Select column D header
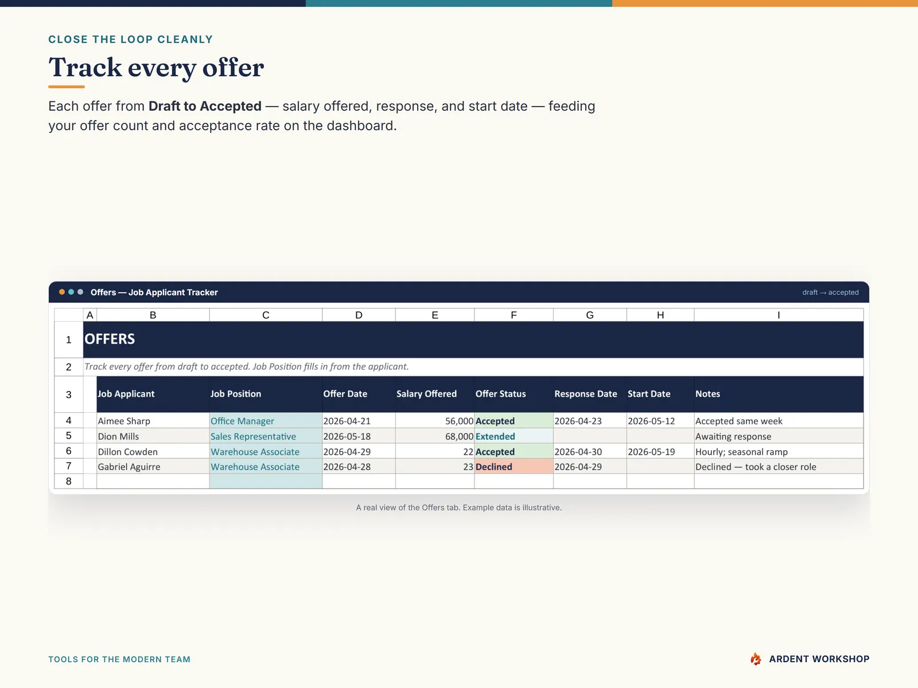 tap(359, 315)
